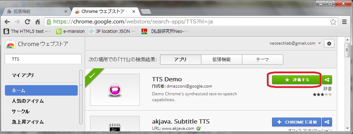
Task: Click the address bar URL
Action: [x=133, y=22]
